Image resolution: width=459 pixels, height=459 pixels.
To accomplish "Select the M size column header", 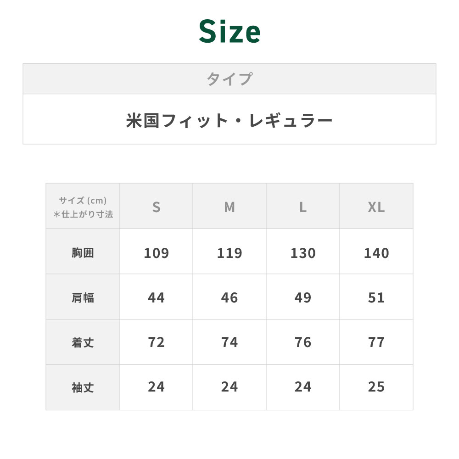I will pos(229,207).
